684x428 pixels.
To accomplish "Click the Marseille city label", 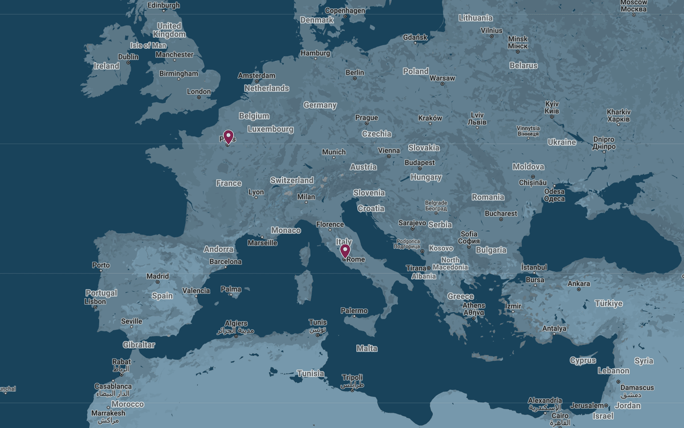I will click(x=262, y=243).
